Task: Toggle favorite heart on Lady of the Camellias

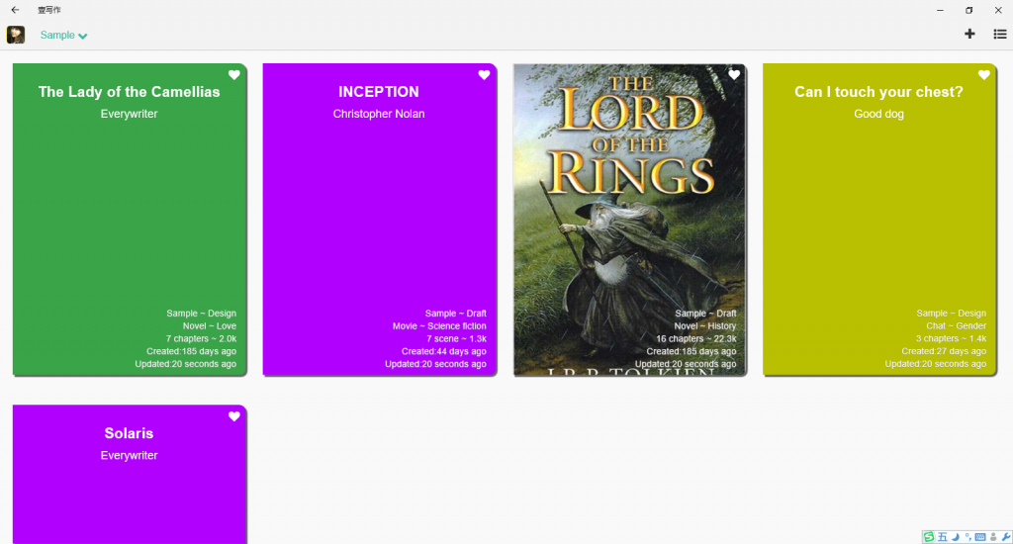Action: pyautogui.click(x=233, y=75)
